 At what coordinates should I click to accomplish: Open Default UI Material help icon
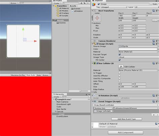tap(156, 124)
